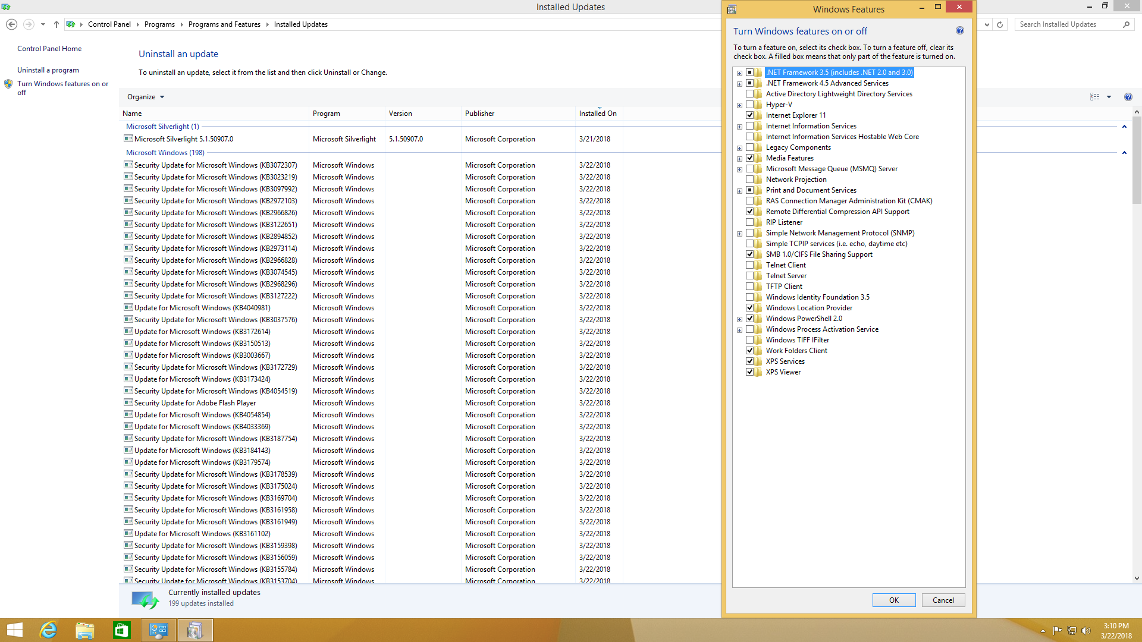Click the clock showing 3:10 PM
This screenshot has width=1142, height=642.
click(x=1116, y=626)
